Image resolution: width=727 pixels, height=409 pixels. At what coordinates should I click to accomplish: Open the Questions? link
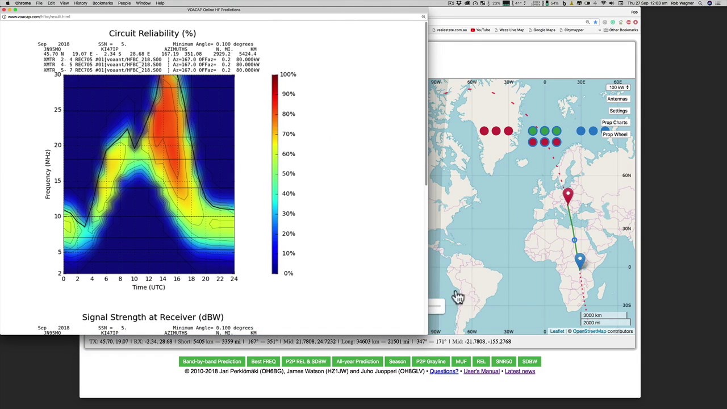(444, 372)
